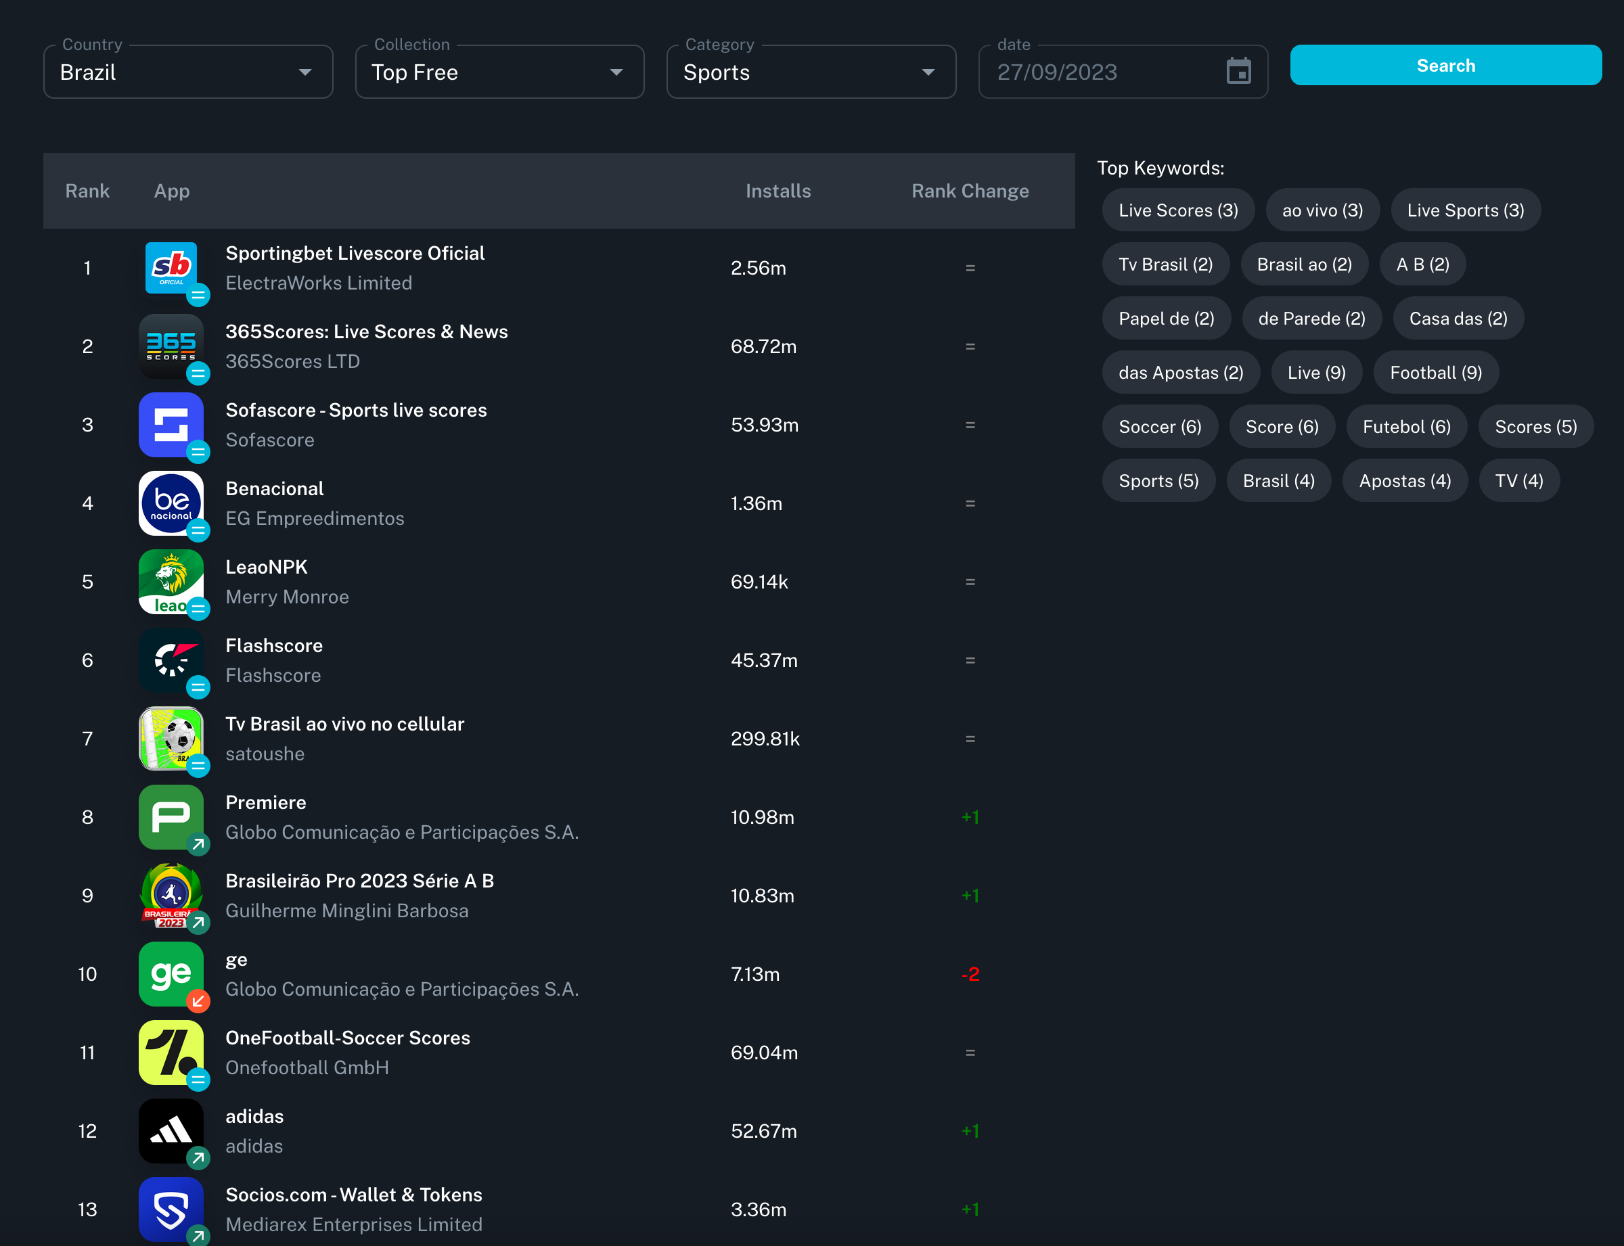Click the Tv Brasil ao vivo app icon
Image resolution: width=1624 pixels, height=1246 pixels.
click(171, 739)
